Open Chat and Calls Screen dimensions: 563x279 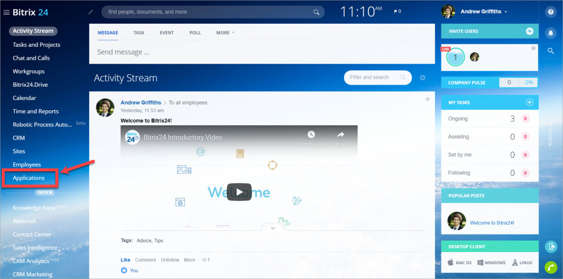point(31,58)
